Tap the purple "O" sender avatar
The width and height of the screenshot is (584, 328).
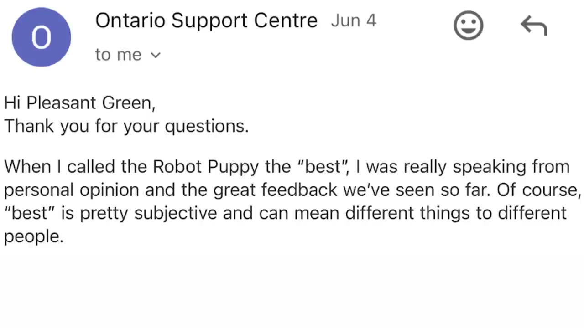[x=41, y=37]
